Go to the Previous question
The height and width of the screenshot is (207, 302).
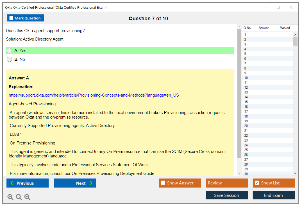pyautogui.click(x=28, y=183)
